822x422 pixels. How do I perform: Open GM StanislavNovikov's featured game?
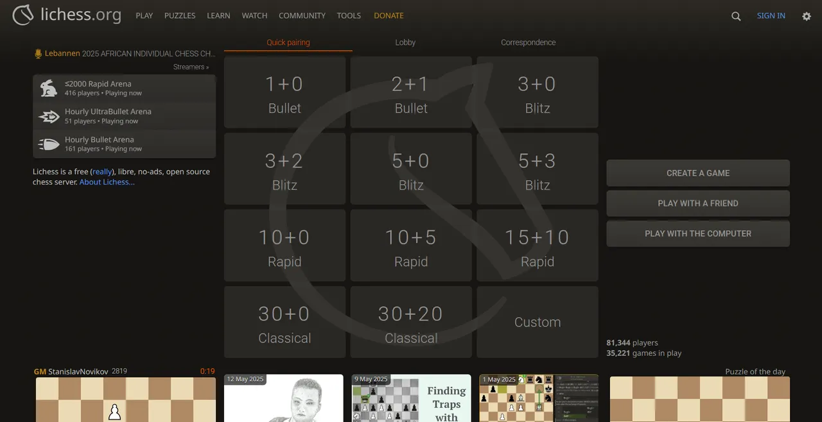[x=126, y=399]
